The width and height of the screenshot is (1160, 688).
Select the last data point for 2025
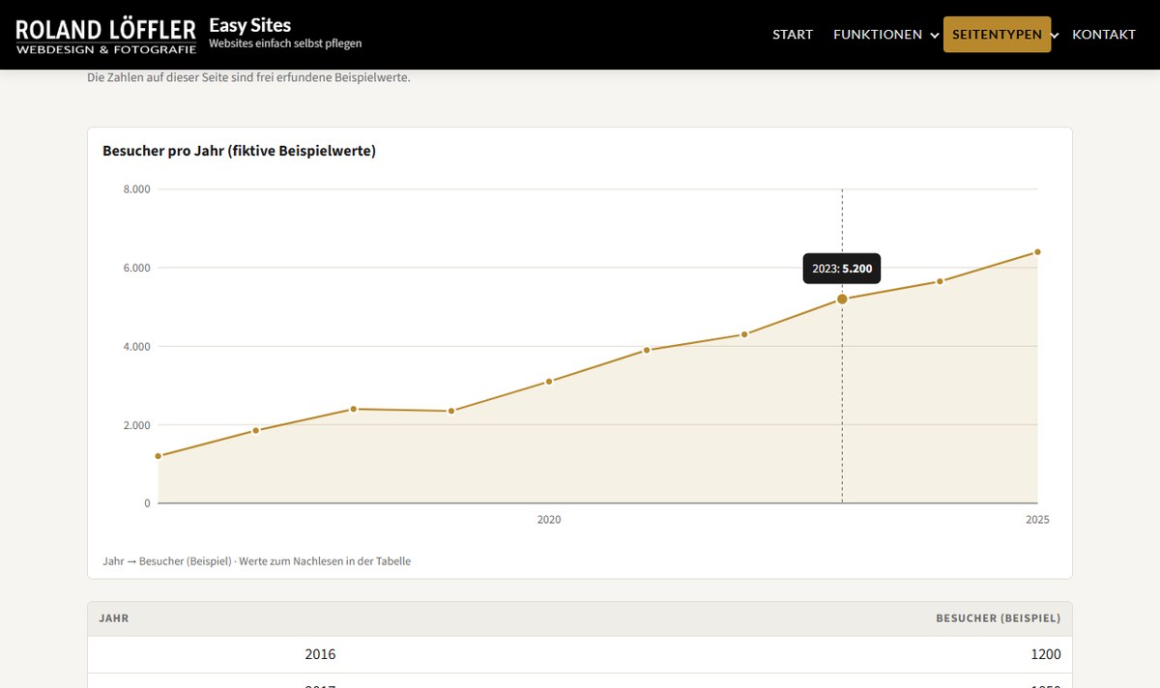click(x=1037, y=252)
